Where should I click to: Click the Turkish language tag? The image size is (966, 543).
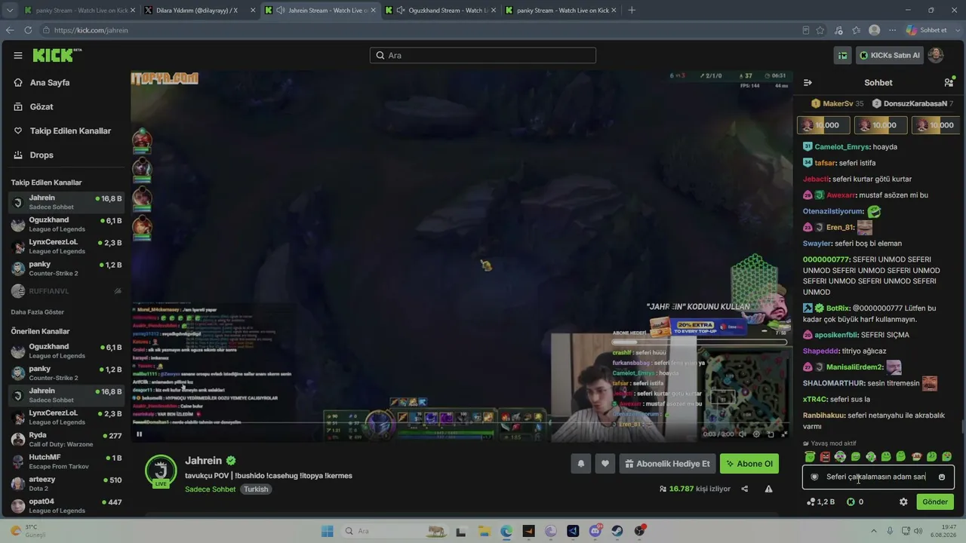(x=256, y=489)
